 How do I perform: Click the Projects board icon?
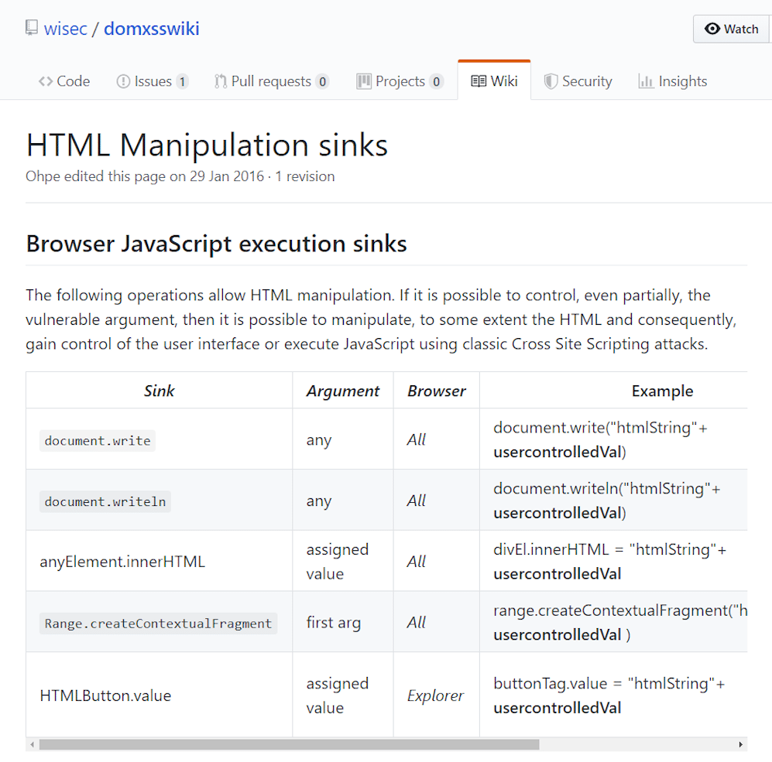click(x=364, y=82)
